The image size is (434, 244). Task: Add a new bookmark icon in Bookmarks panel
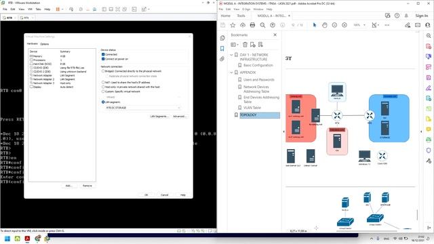click(x=253, y=45)
